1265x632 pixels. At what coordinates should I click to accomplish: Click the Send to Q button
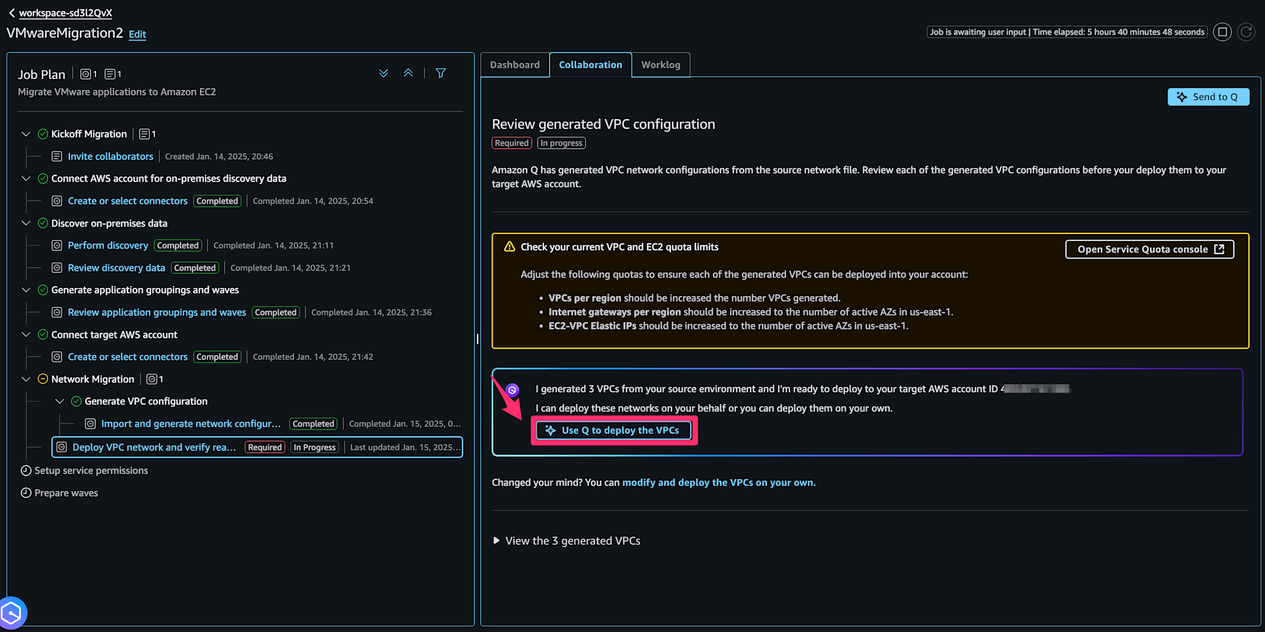coord(1208,97)
